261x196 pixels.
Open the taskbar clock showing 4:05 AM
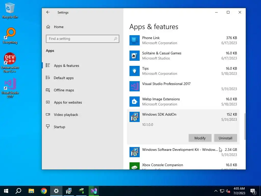[239, 191]
